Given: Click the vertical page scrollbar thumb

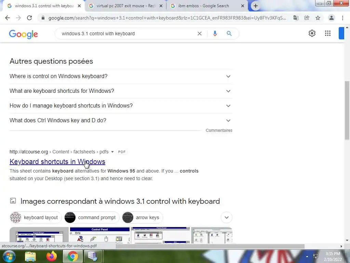Looking at the screenshot, I should tap(347, 111).
